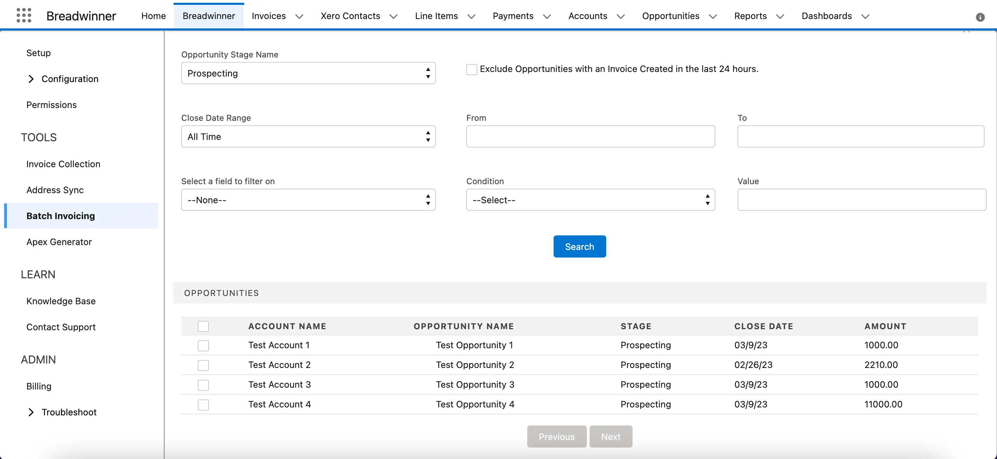Viewport: 997px width, 459px height.
Task: Open the Select a field to filter dropdown
Action: [308, 200]
